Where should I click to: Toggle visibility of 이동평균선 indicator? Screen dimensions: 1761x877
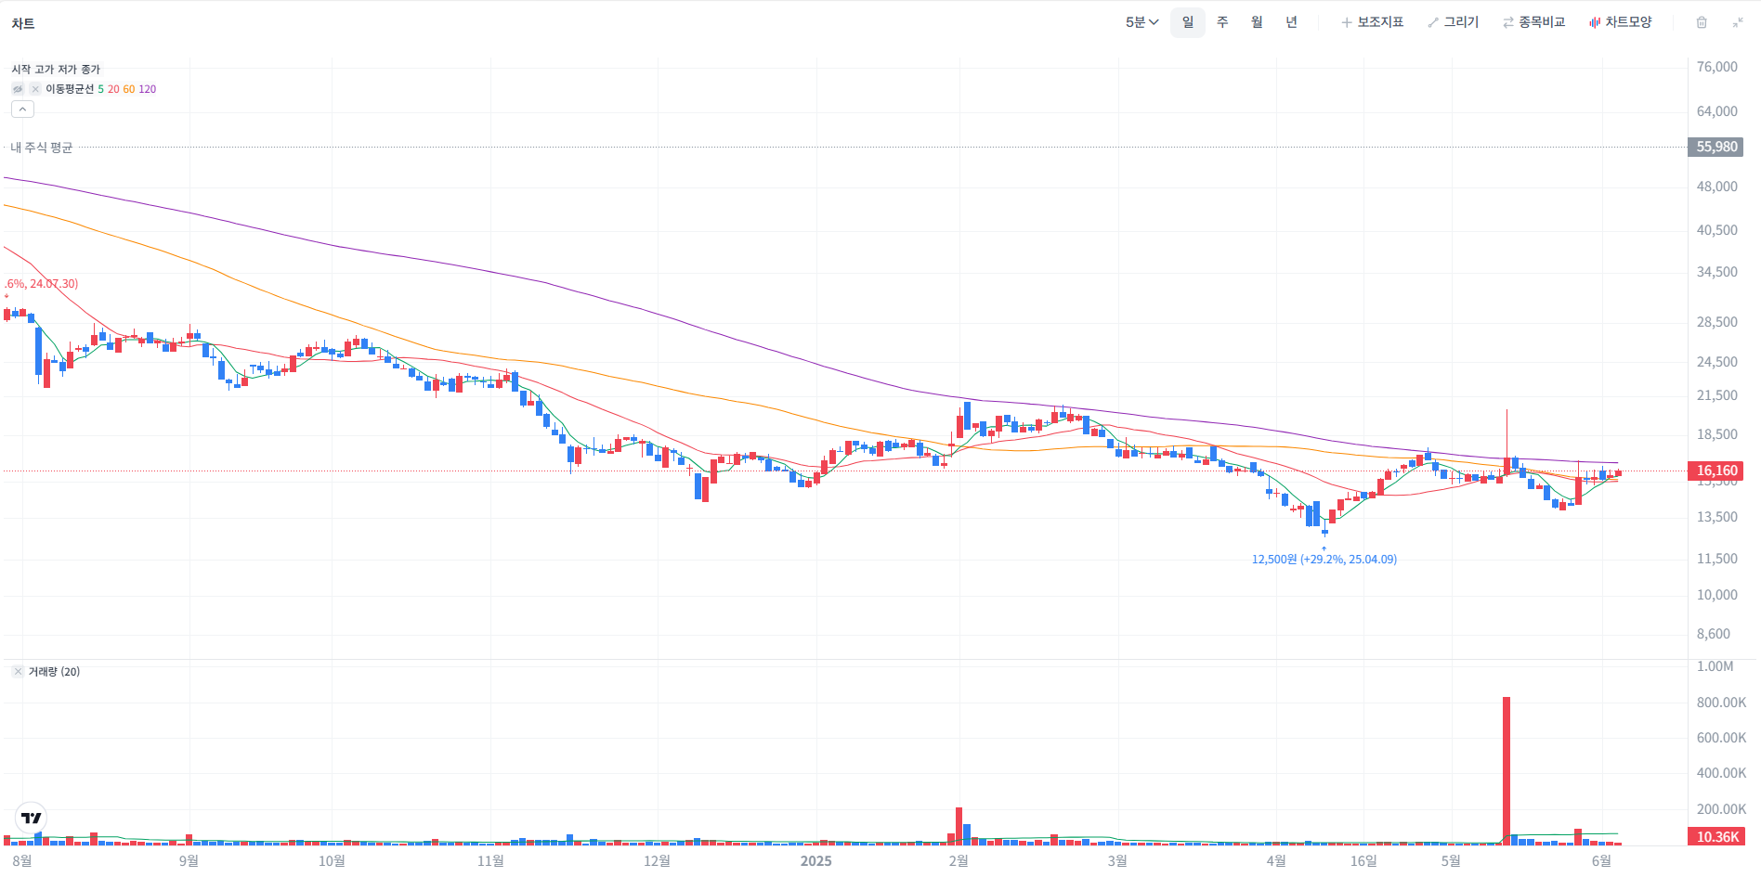point(18,89)
